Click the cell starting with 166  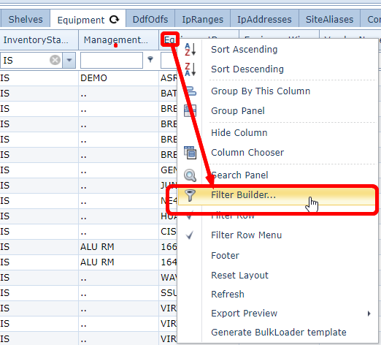(x=168, y=247)
